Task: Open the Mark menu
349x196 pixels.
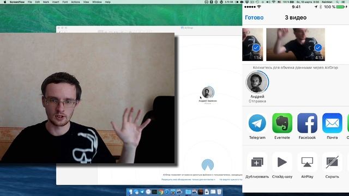Action: tap(46, 2)
